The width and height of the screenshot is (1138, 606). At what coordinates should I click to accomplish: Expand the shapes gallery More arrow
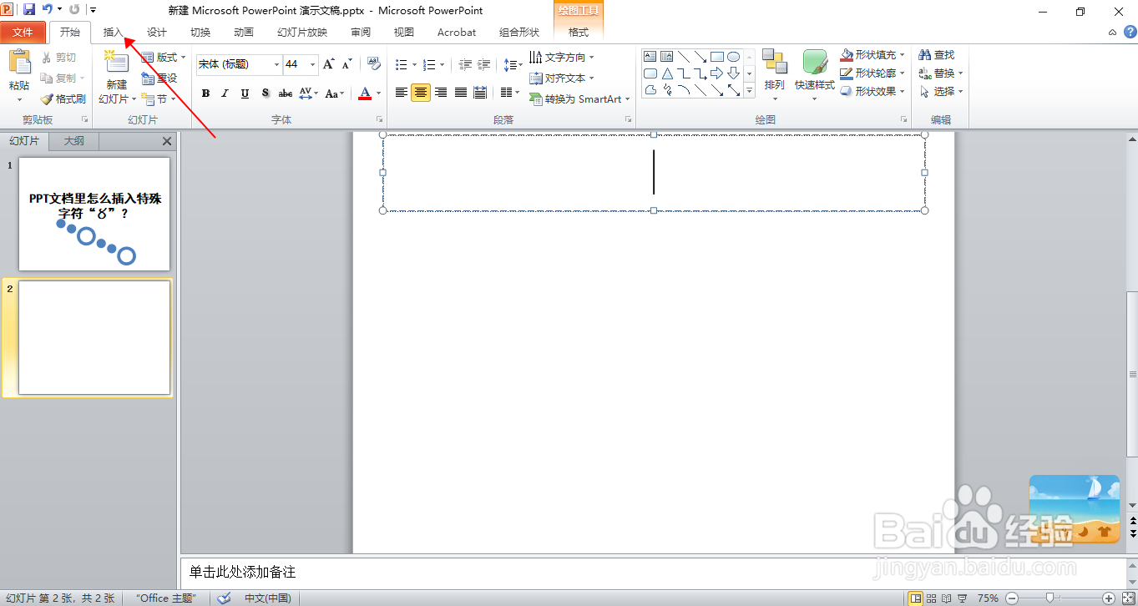point(749,91)
